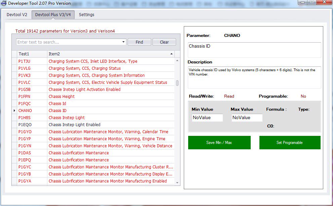Click the list scrollbar up arrow

point(177,61)
